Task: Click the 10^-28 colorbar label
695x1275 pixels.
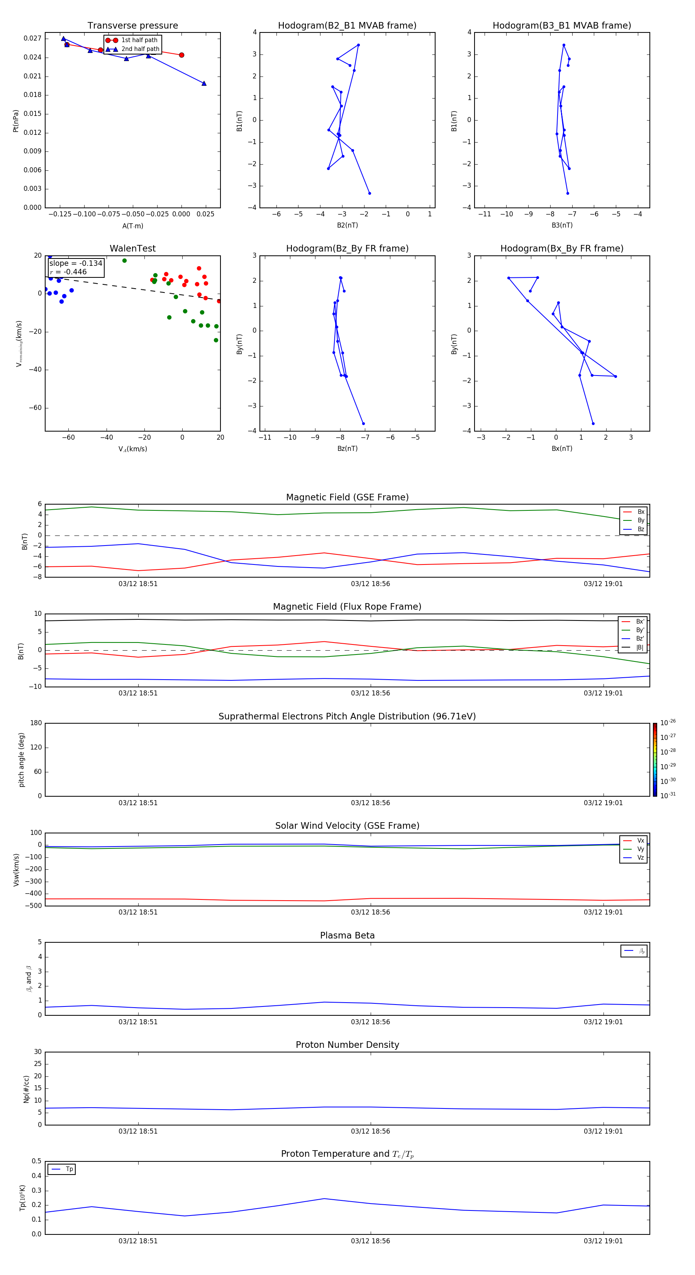Action: [668, 752]
